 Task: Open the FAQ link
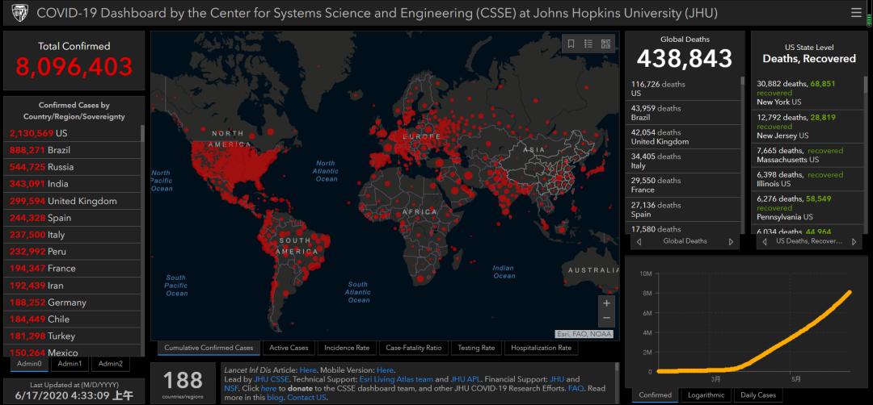coord(576,388)
